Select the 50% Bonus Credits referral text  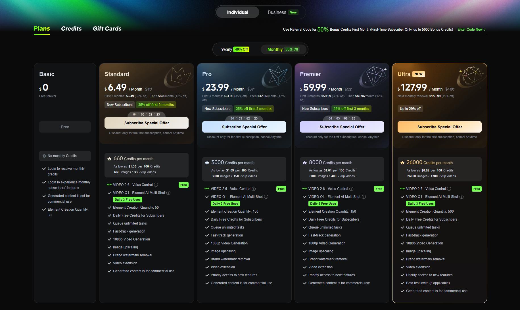[x=368, y=30]
